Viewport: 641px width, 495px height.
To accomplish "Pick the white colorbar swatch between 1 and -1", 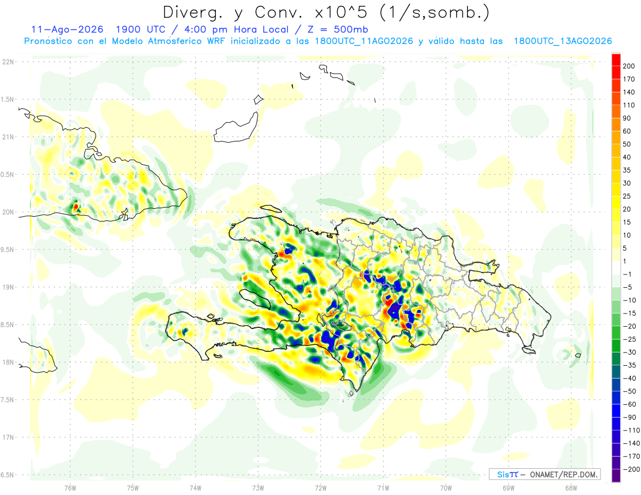I will pyautogui.click(x=616, y=268).
